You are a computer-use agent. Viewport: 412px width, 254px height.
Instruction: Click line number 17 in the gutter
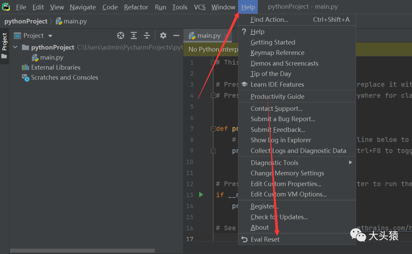click(x=190, y=239)
